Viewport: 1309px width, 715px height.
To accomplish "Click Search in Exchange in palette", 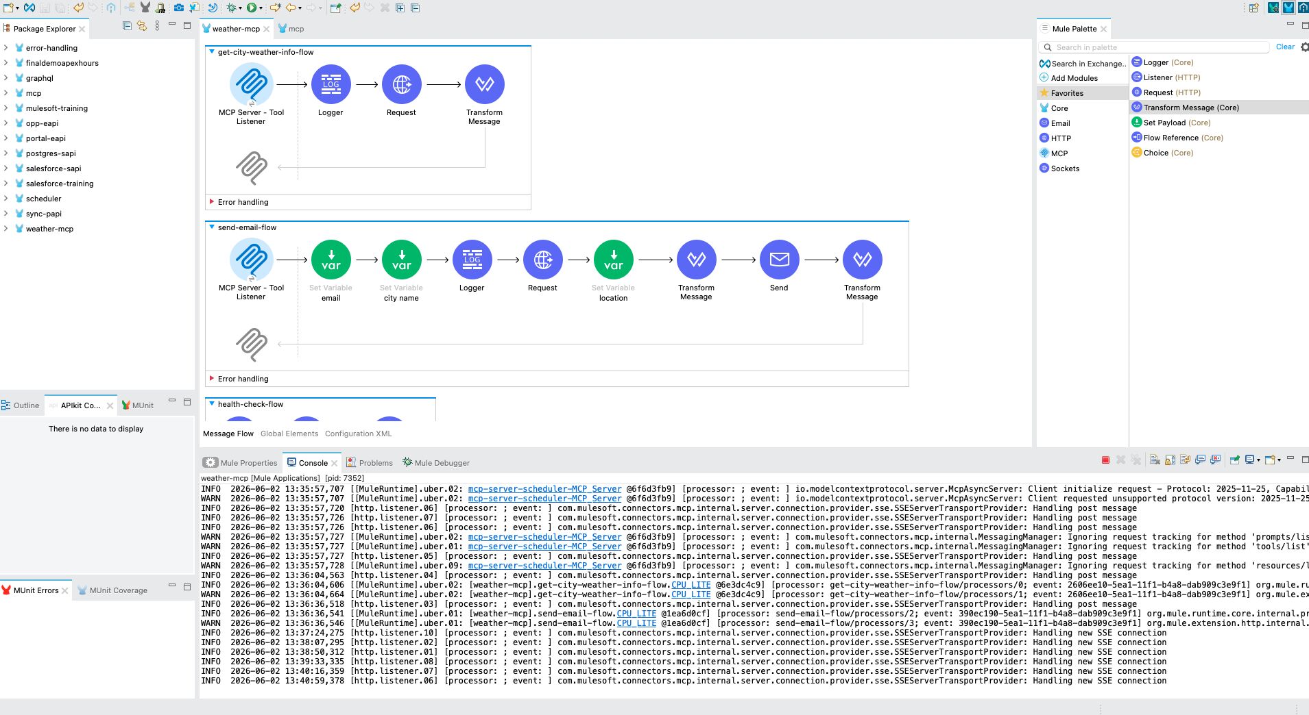I will tap(1083, 64).
